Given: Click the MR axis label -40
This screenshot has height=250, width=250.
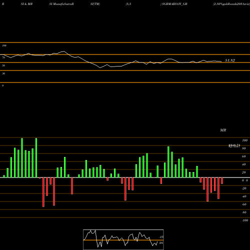Looking at the screenshot, I should (x=244, y=196).
